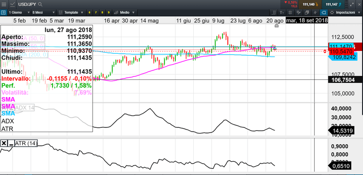
Task: Open the line chart type icon
Action: point(13,4)
